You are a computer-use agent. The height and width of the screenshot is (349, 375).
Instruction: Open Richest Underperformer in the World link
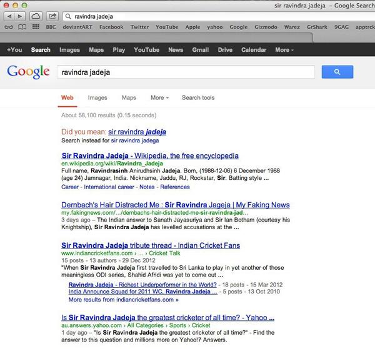click(x=142, y=285)
